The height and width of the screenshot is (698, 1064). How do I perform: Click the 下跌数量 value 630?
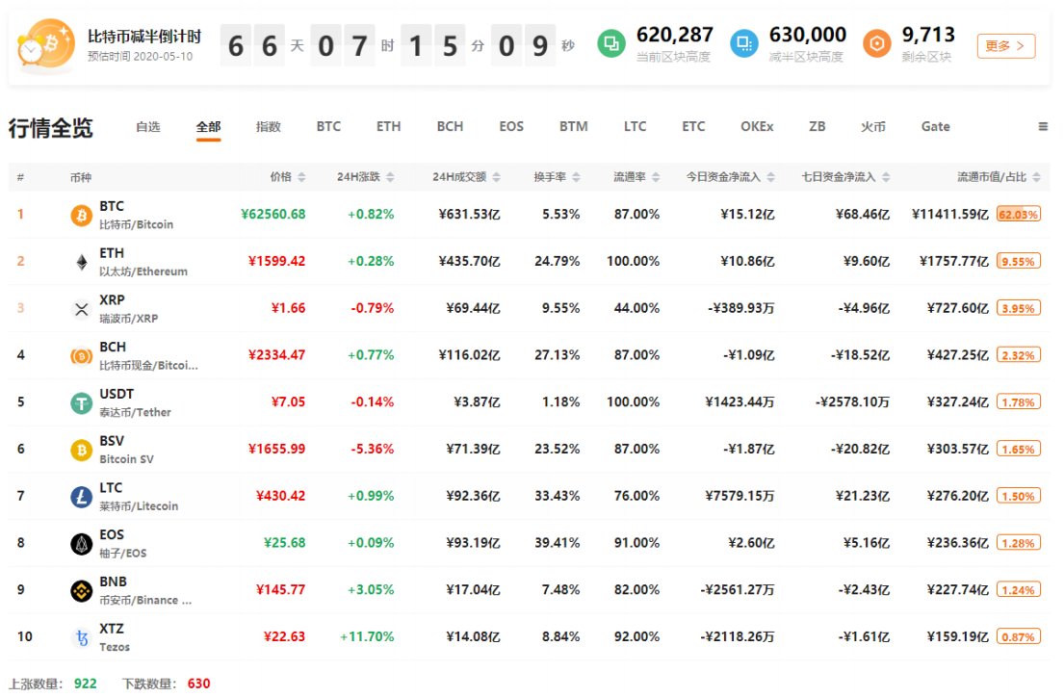click(x=198, y=684)
